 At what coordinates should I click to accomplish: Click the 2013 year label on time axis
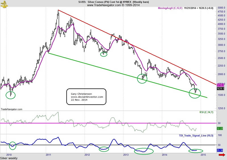pyautogui.click(x=126, y=155)
